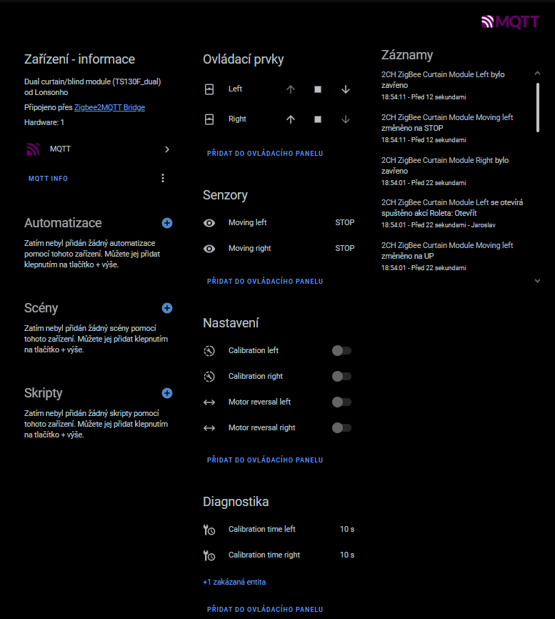Add a new script with plus icon

[167, 393]
